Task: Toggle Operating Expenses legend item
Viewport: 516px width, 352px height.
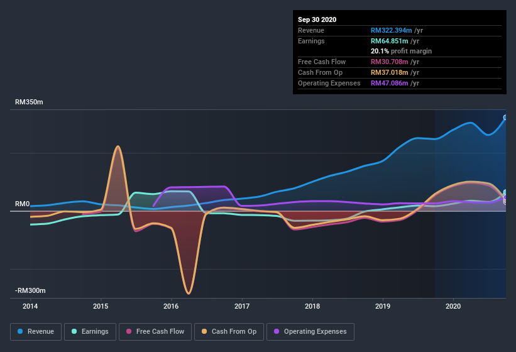Action: [310, 331]
